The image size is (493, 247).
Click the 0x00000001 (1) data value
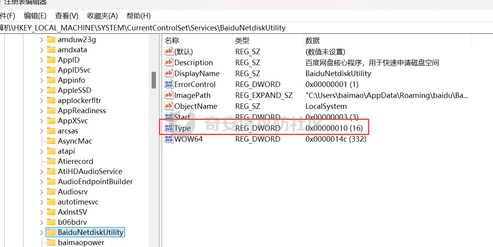click(x=332, y=84)
